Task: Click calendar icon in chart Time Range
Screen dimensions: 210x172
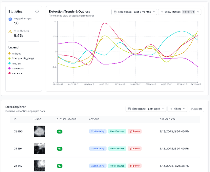Action: tap(115, 12)
